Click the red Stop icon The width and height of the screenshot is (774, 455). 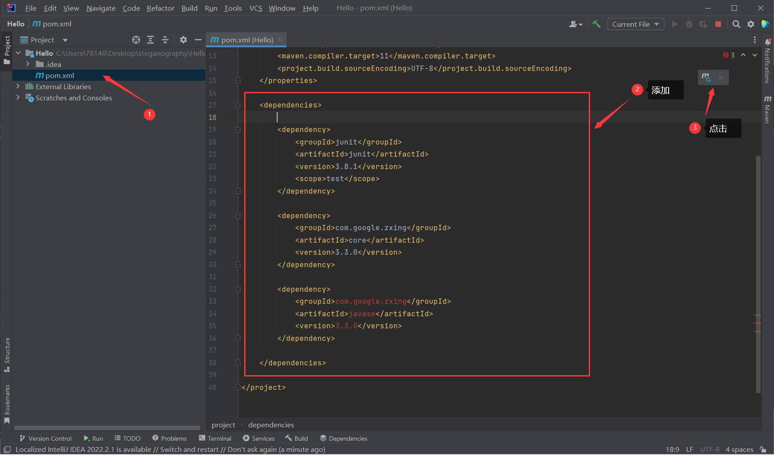[x=718, y=24]
